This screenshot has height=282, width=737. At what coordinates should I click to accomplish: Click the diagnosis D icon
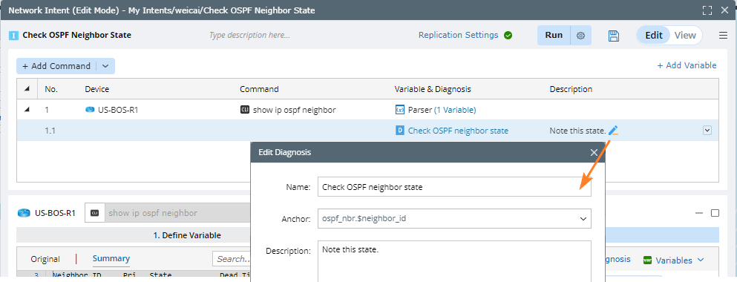click(x=400, y=131)
